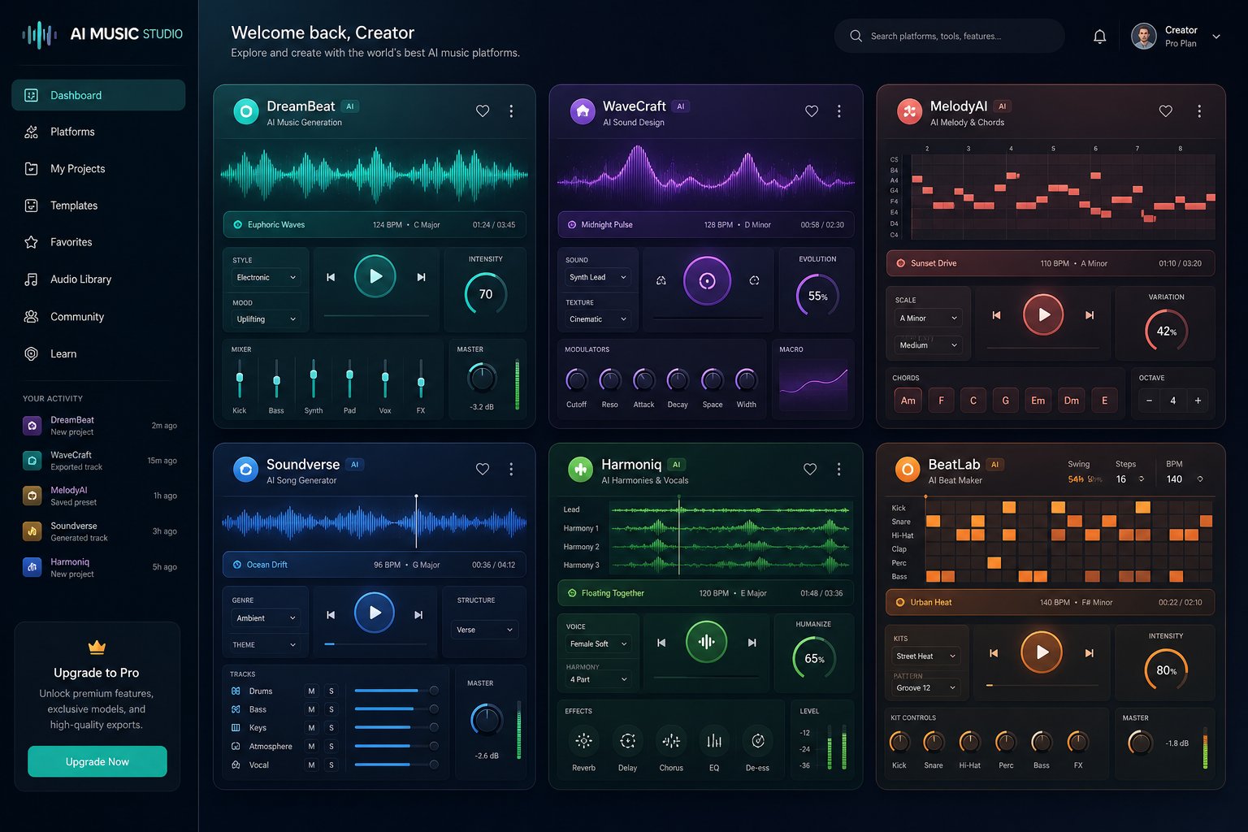
Task: Click the Upgrade Now button
Action: (x=97, y=761)
